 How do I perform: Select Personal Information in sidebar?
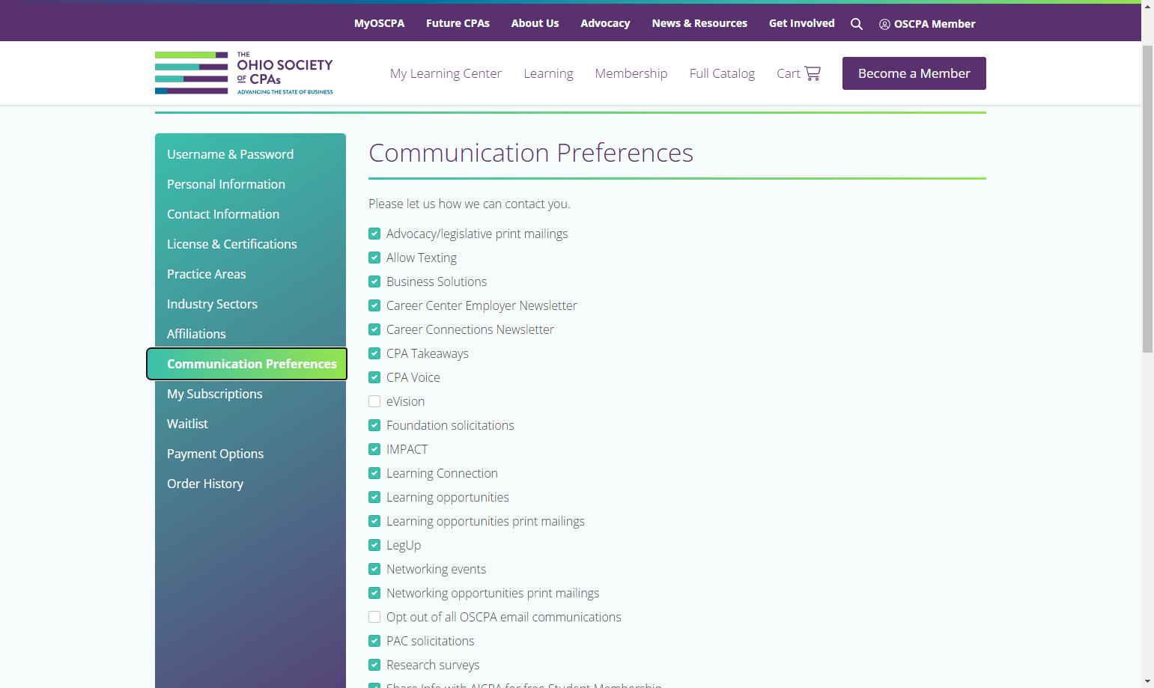coord(226,184)
